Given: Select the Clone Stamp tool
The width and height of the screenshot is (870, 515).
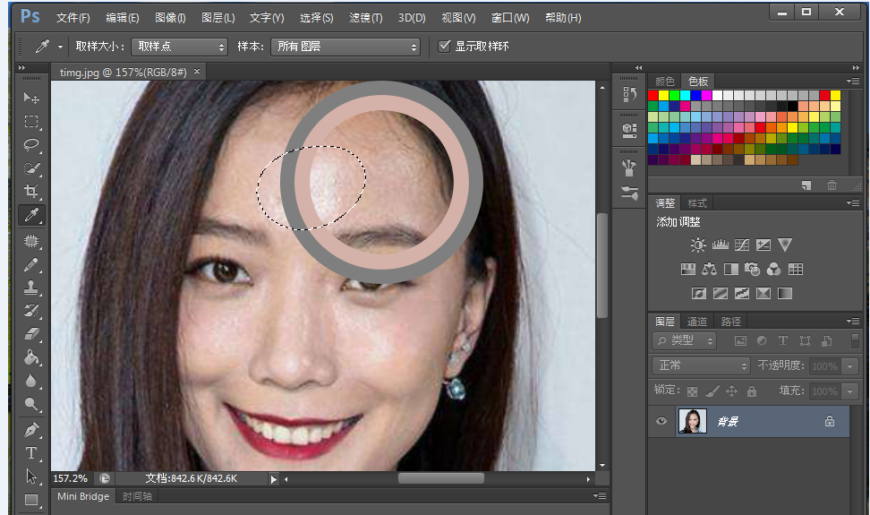Looking at the screenshot, I should (x=31, y=288).
